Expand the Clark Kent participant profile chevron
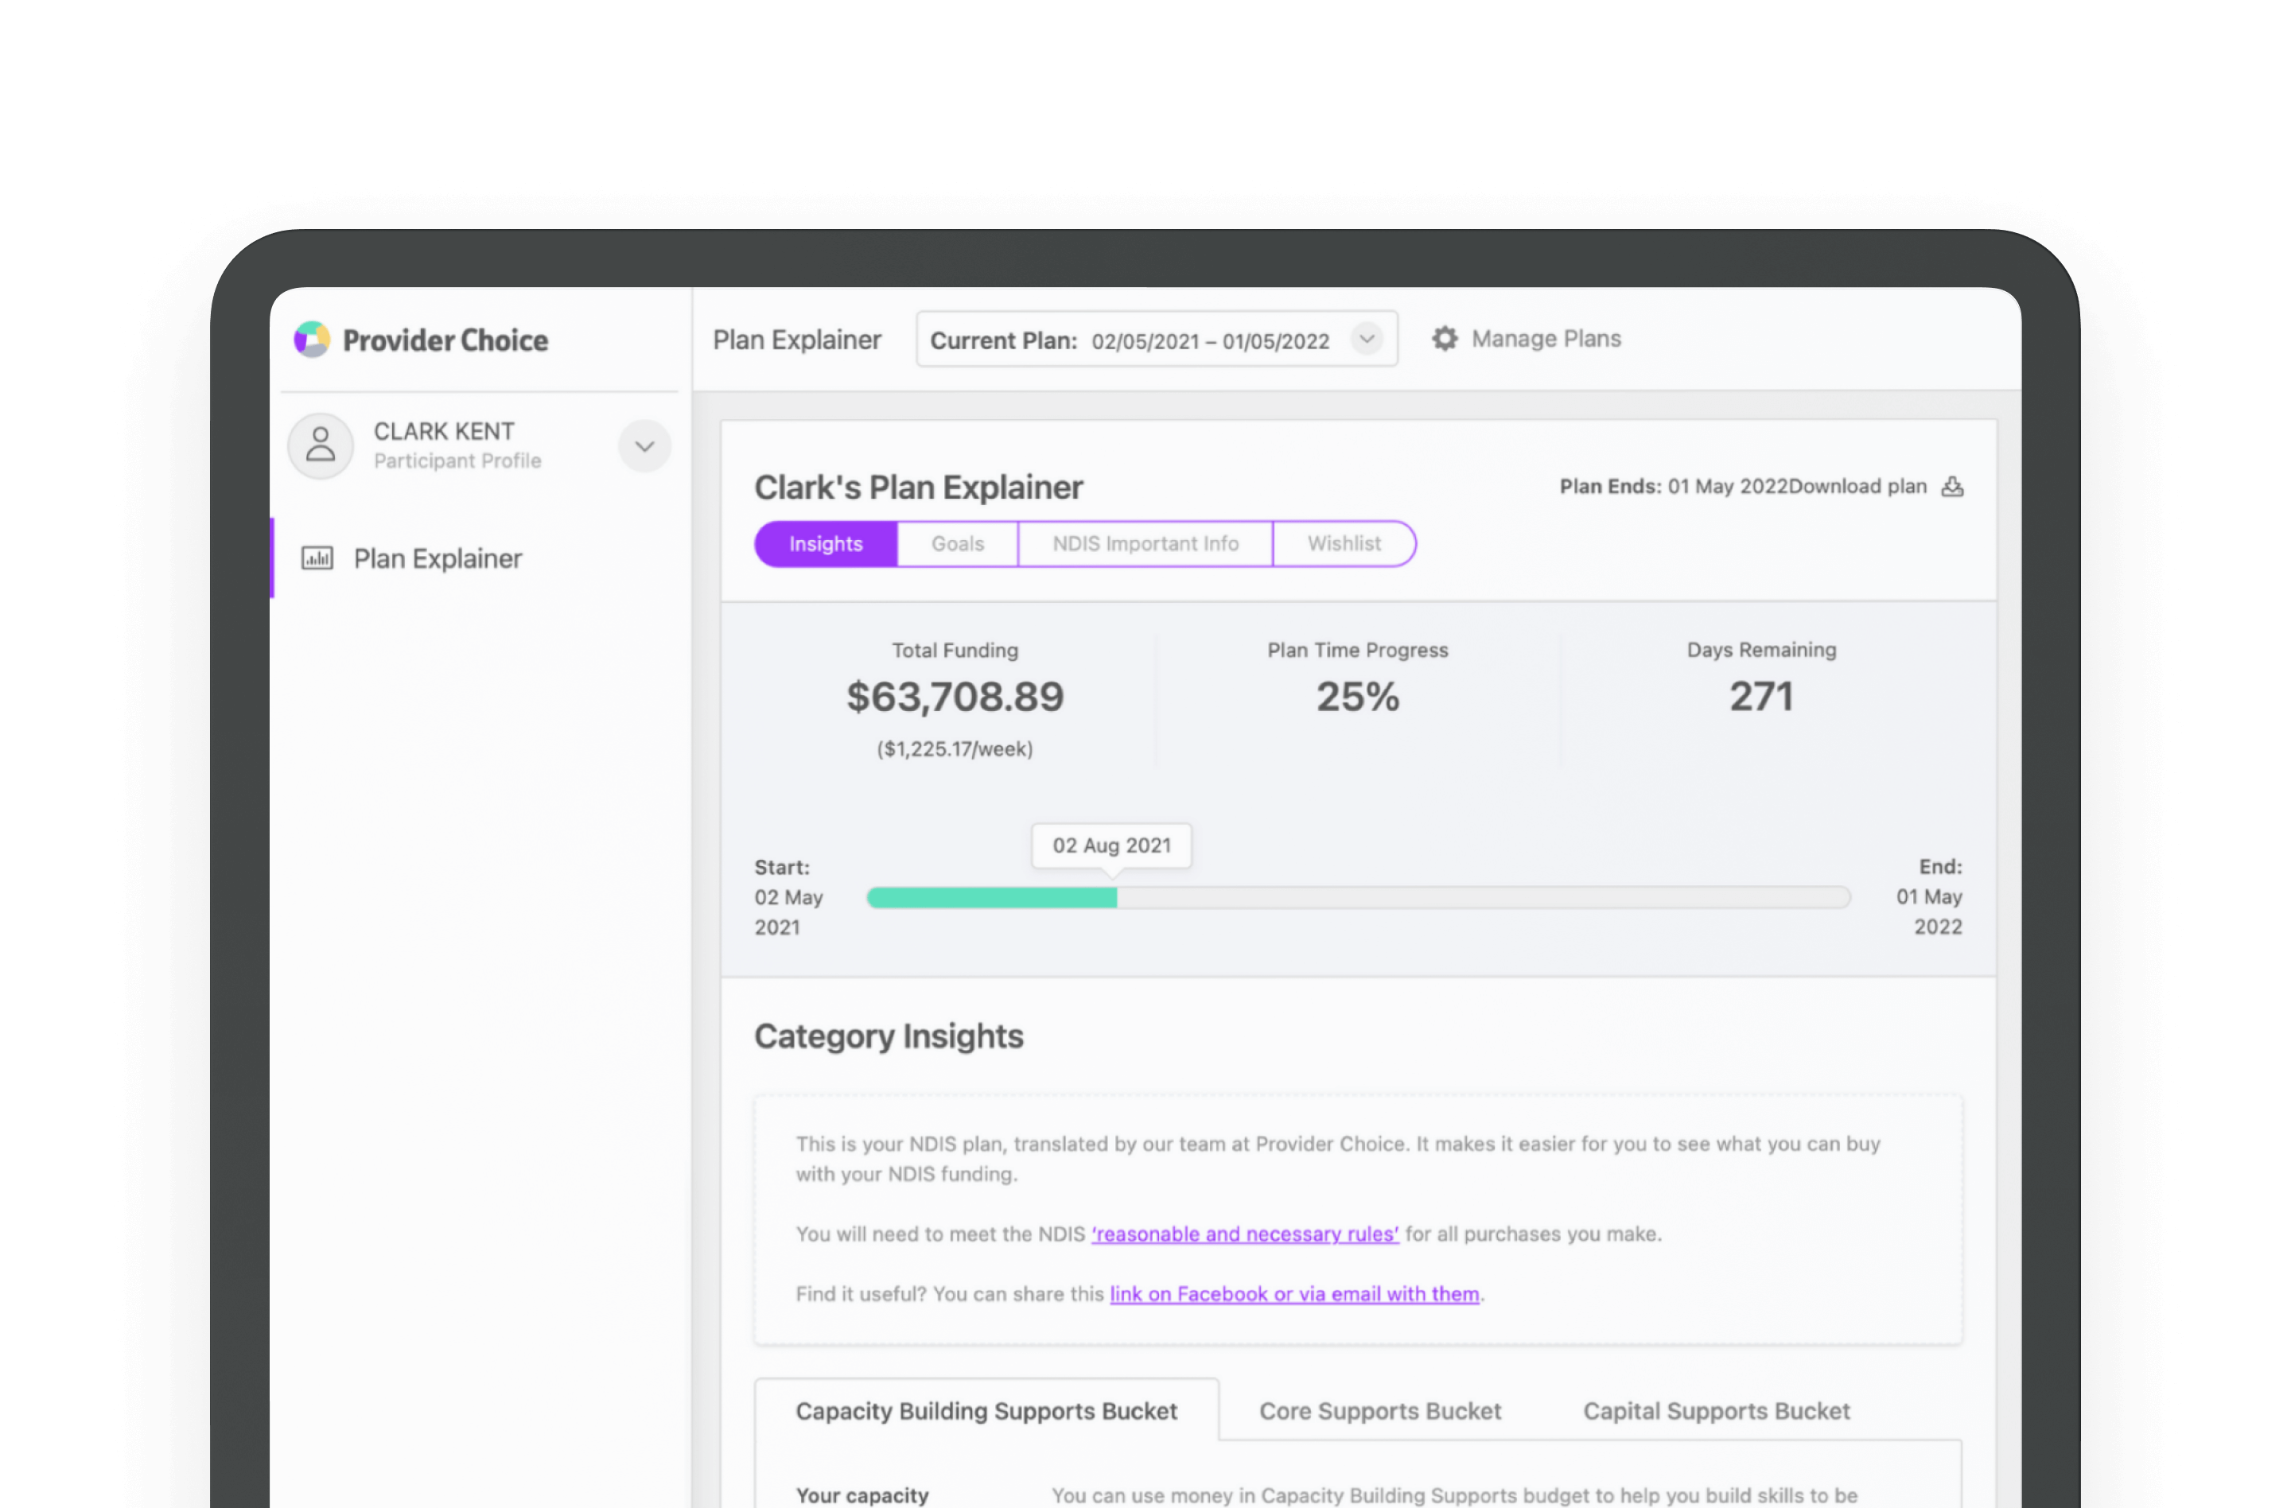Screen dimensions: 2291x1508 (645, 446)
